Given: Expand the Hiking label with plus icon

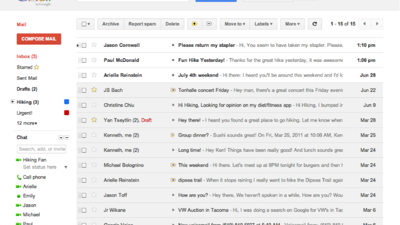Looking at the screenshot, I should (12, 101).
